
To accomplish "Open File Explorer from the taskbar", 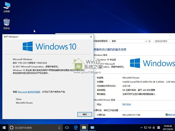I will point(84,128).
